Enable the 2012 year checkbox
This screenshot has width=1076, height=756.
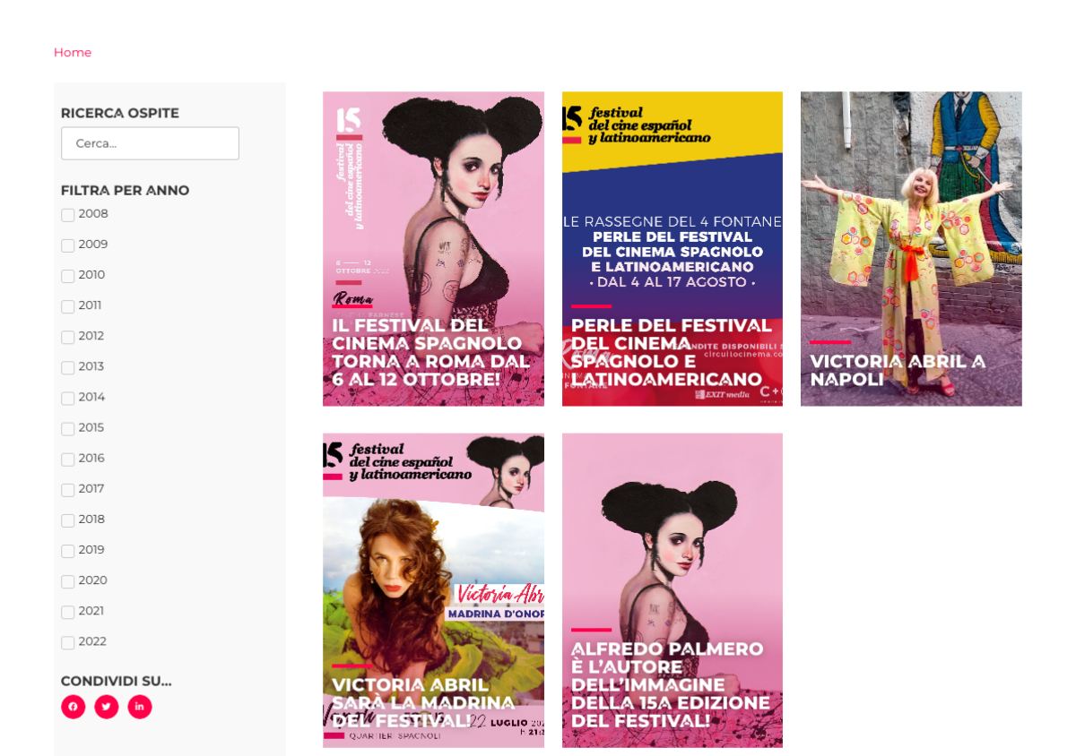68,337
